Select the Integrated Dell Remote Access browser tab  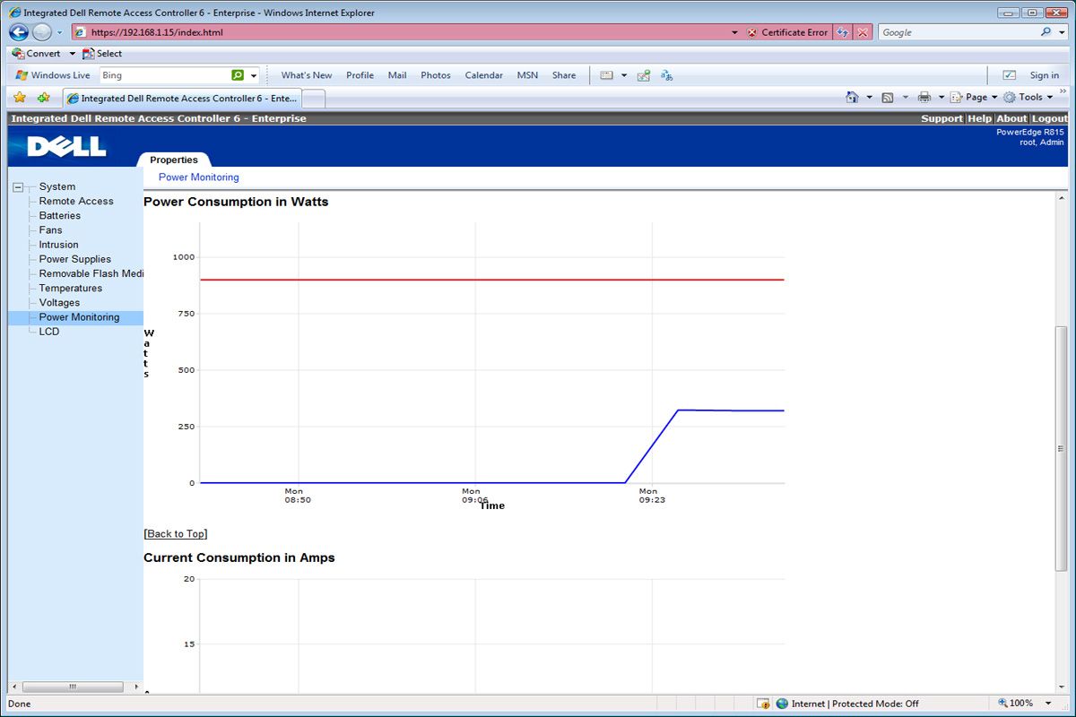pyautogui.click(x=182, y=98)
